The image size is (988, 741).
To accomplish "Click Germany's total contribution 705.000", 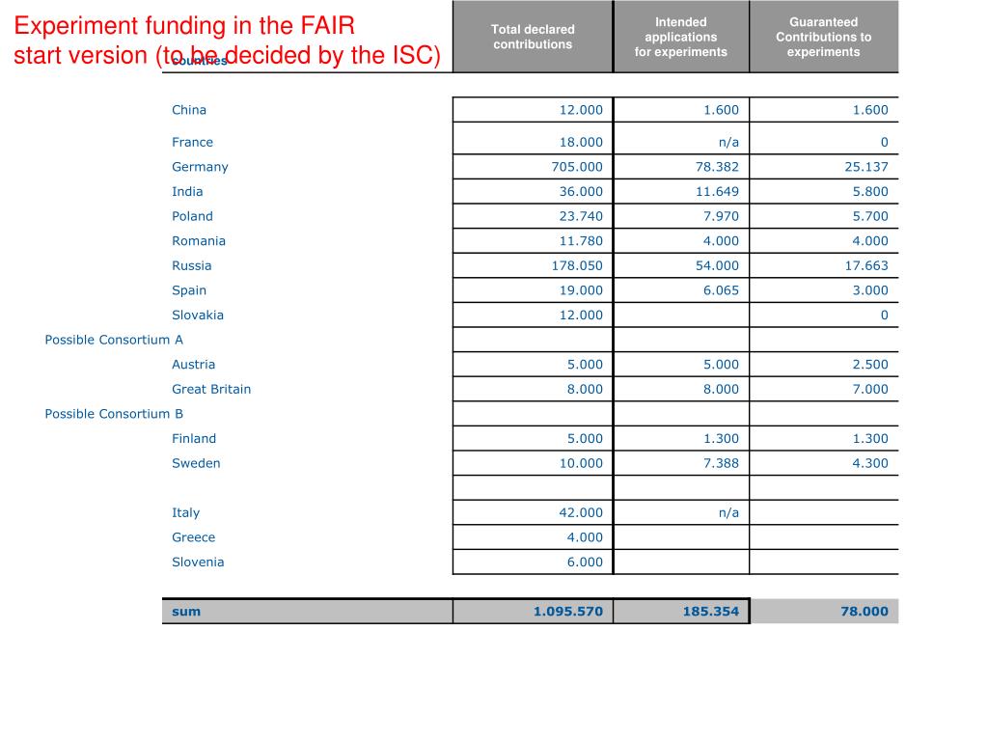I will point(577,167).
